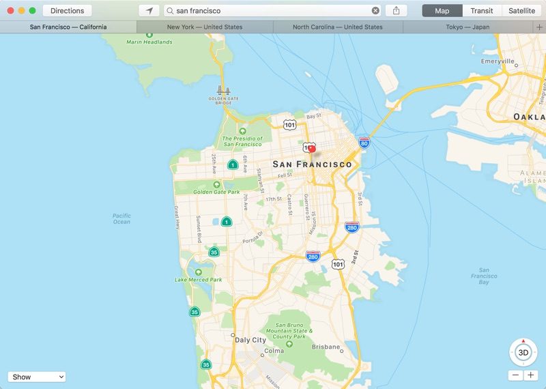Zoom in with the plus button
The height and width of the screenshot is (389, 546).
pos(531,375)
